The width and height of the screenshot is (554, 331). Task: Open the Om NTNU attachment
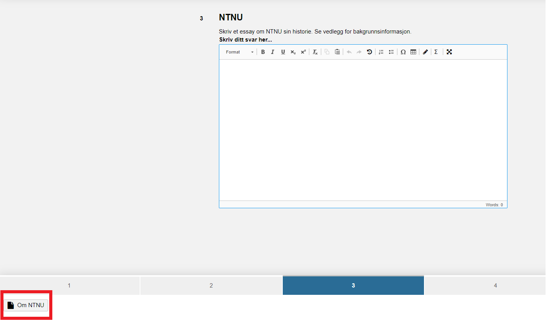click(26, 305)
